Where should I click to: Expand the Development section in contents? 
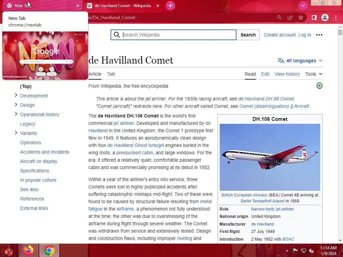[x=16, y=95]
